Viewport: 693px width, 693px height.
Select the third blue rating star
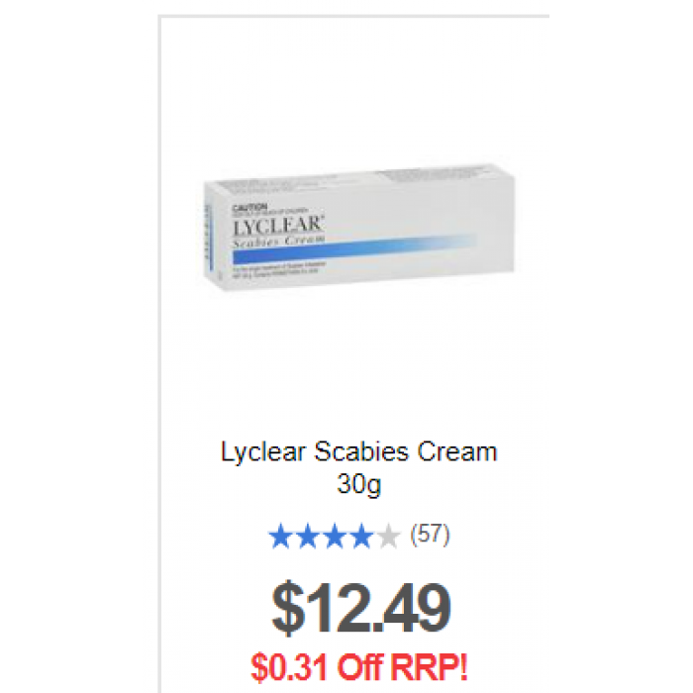[335, 537]
